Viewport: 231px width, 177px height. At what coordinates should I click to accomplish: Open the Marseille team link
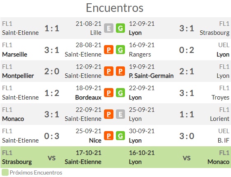[14, 54]
